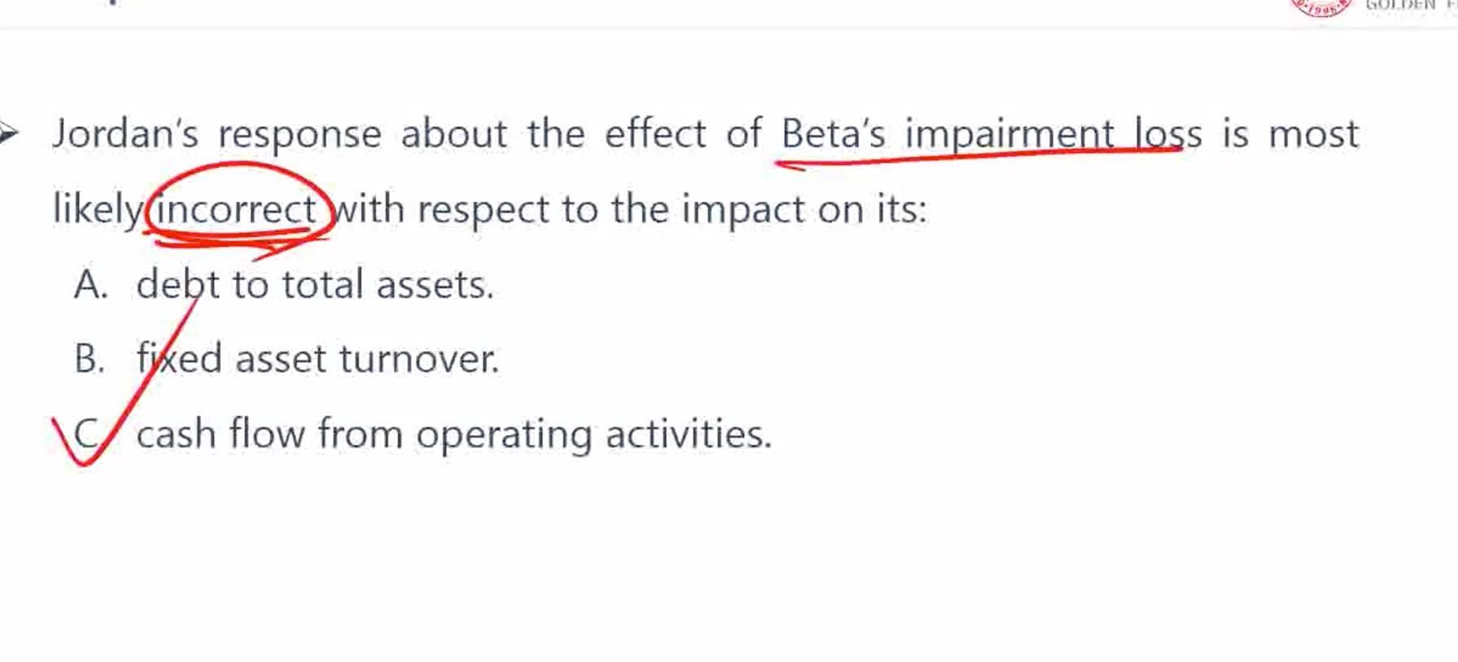The width and height of the screenshot is (1458, 662).
Task: Click the word "most" ending first line
Action: point(1314,134)
